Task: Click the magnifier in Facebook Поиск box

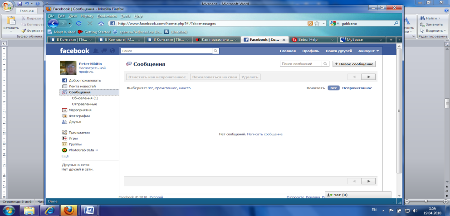Action: [215, 51]
